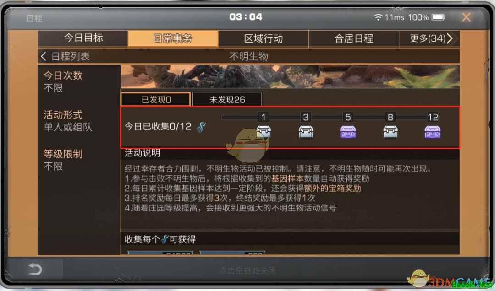Show the 未发现26 list
This screenshot has height=291, width=495.
pos(227,99)
